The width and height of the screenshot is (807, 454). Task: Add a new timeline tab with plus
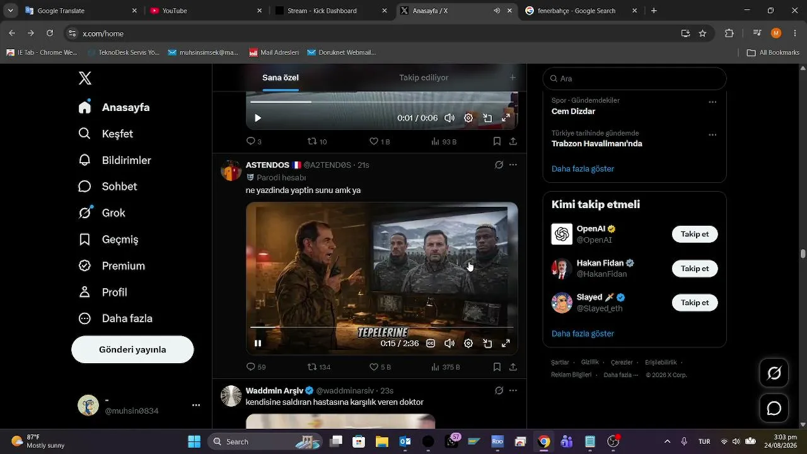click(x=513, y=78)
